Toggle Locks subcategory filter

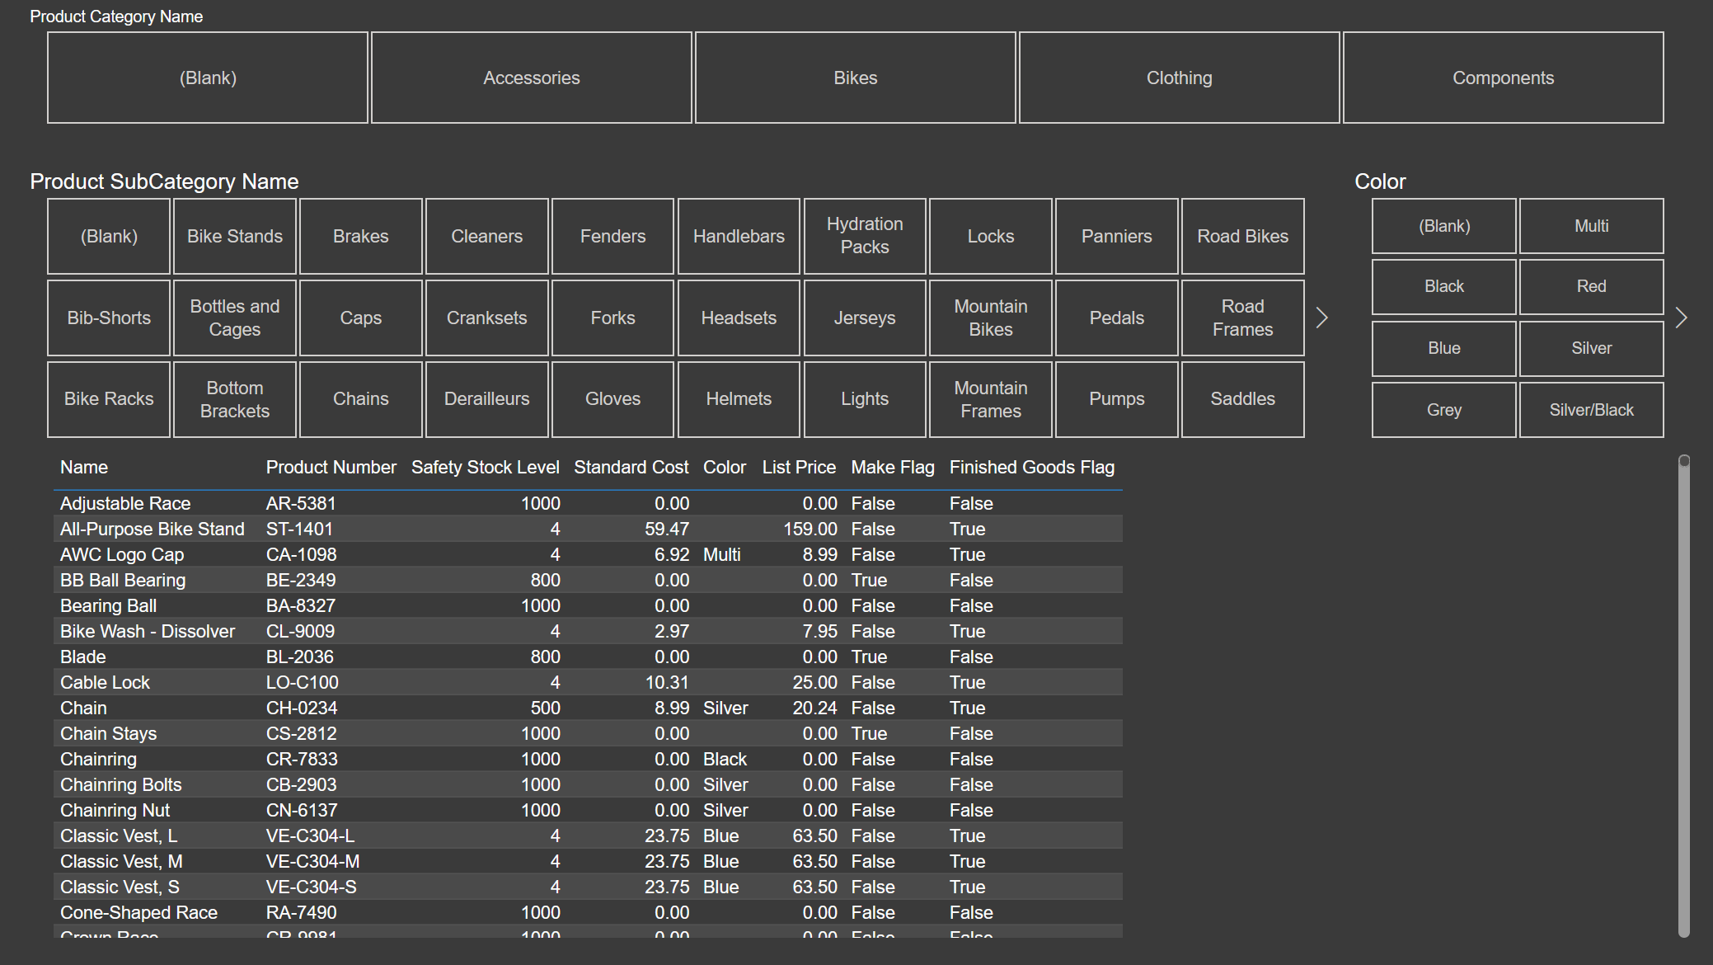pyautogui.click(x=991, y=236)
